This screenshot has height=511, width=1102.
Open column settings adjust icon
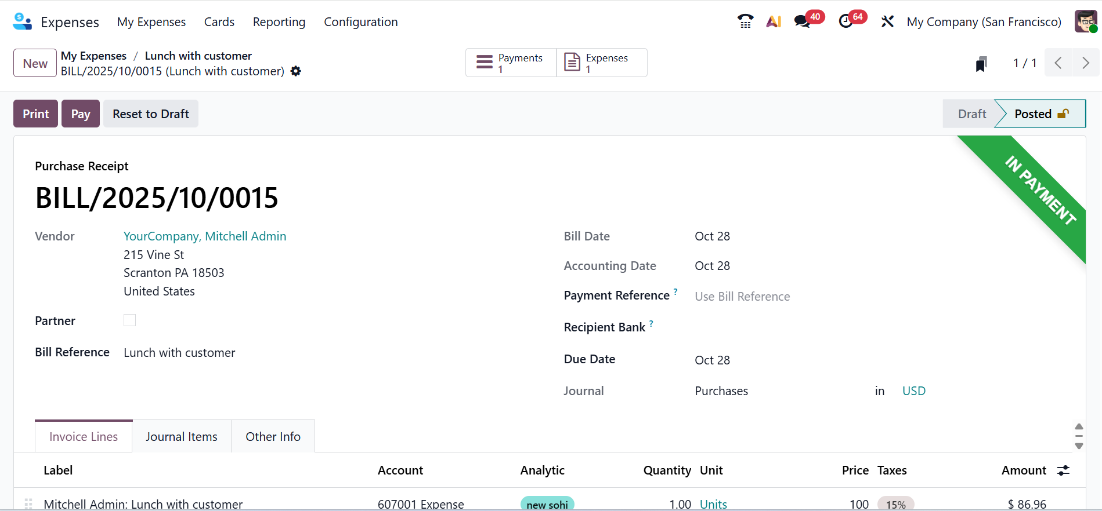click(x=1063, y=470)
